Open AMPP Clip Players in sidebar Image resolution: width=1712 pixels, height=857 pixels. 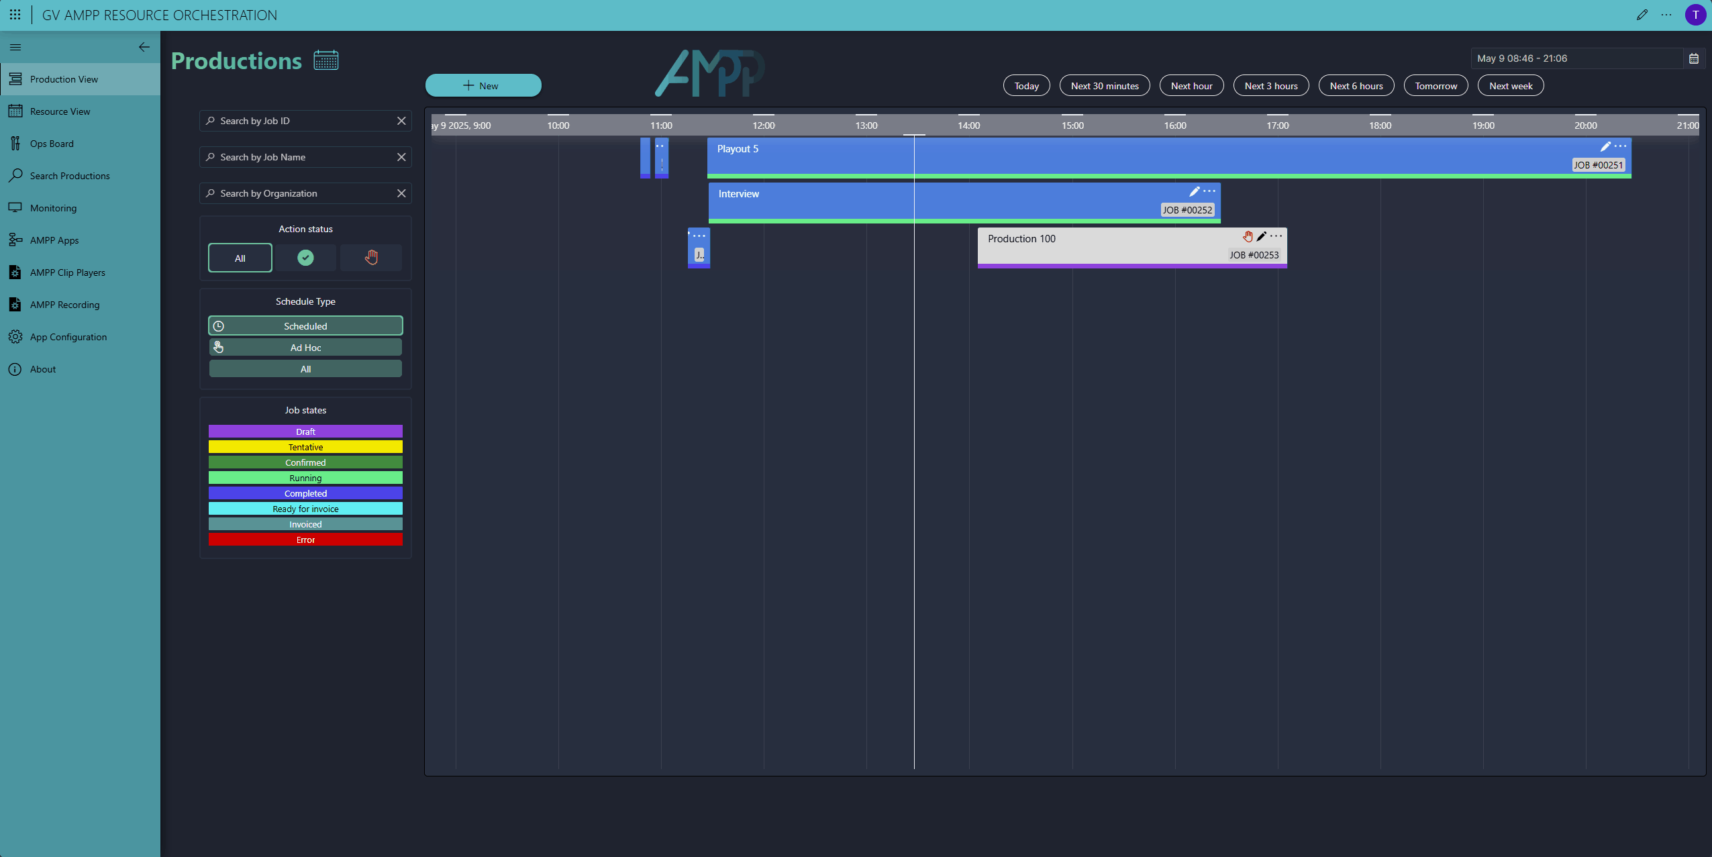(x=81, y=272)
